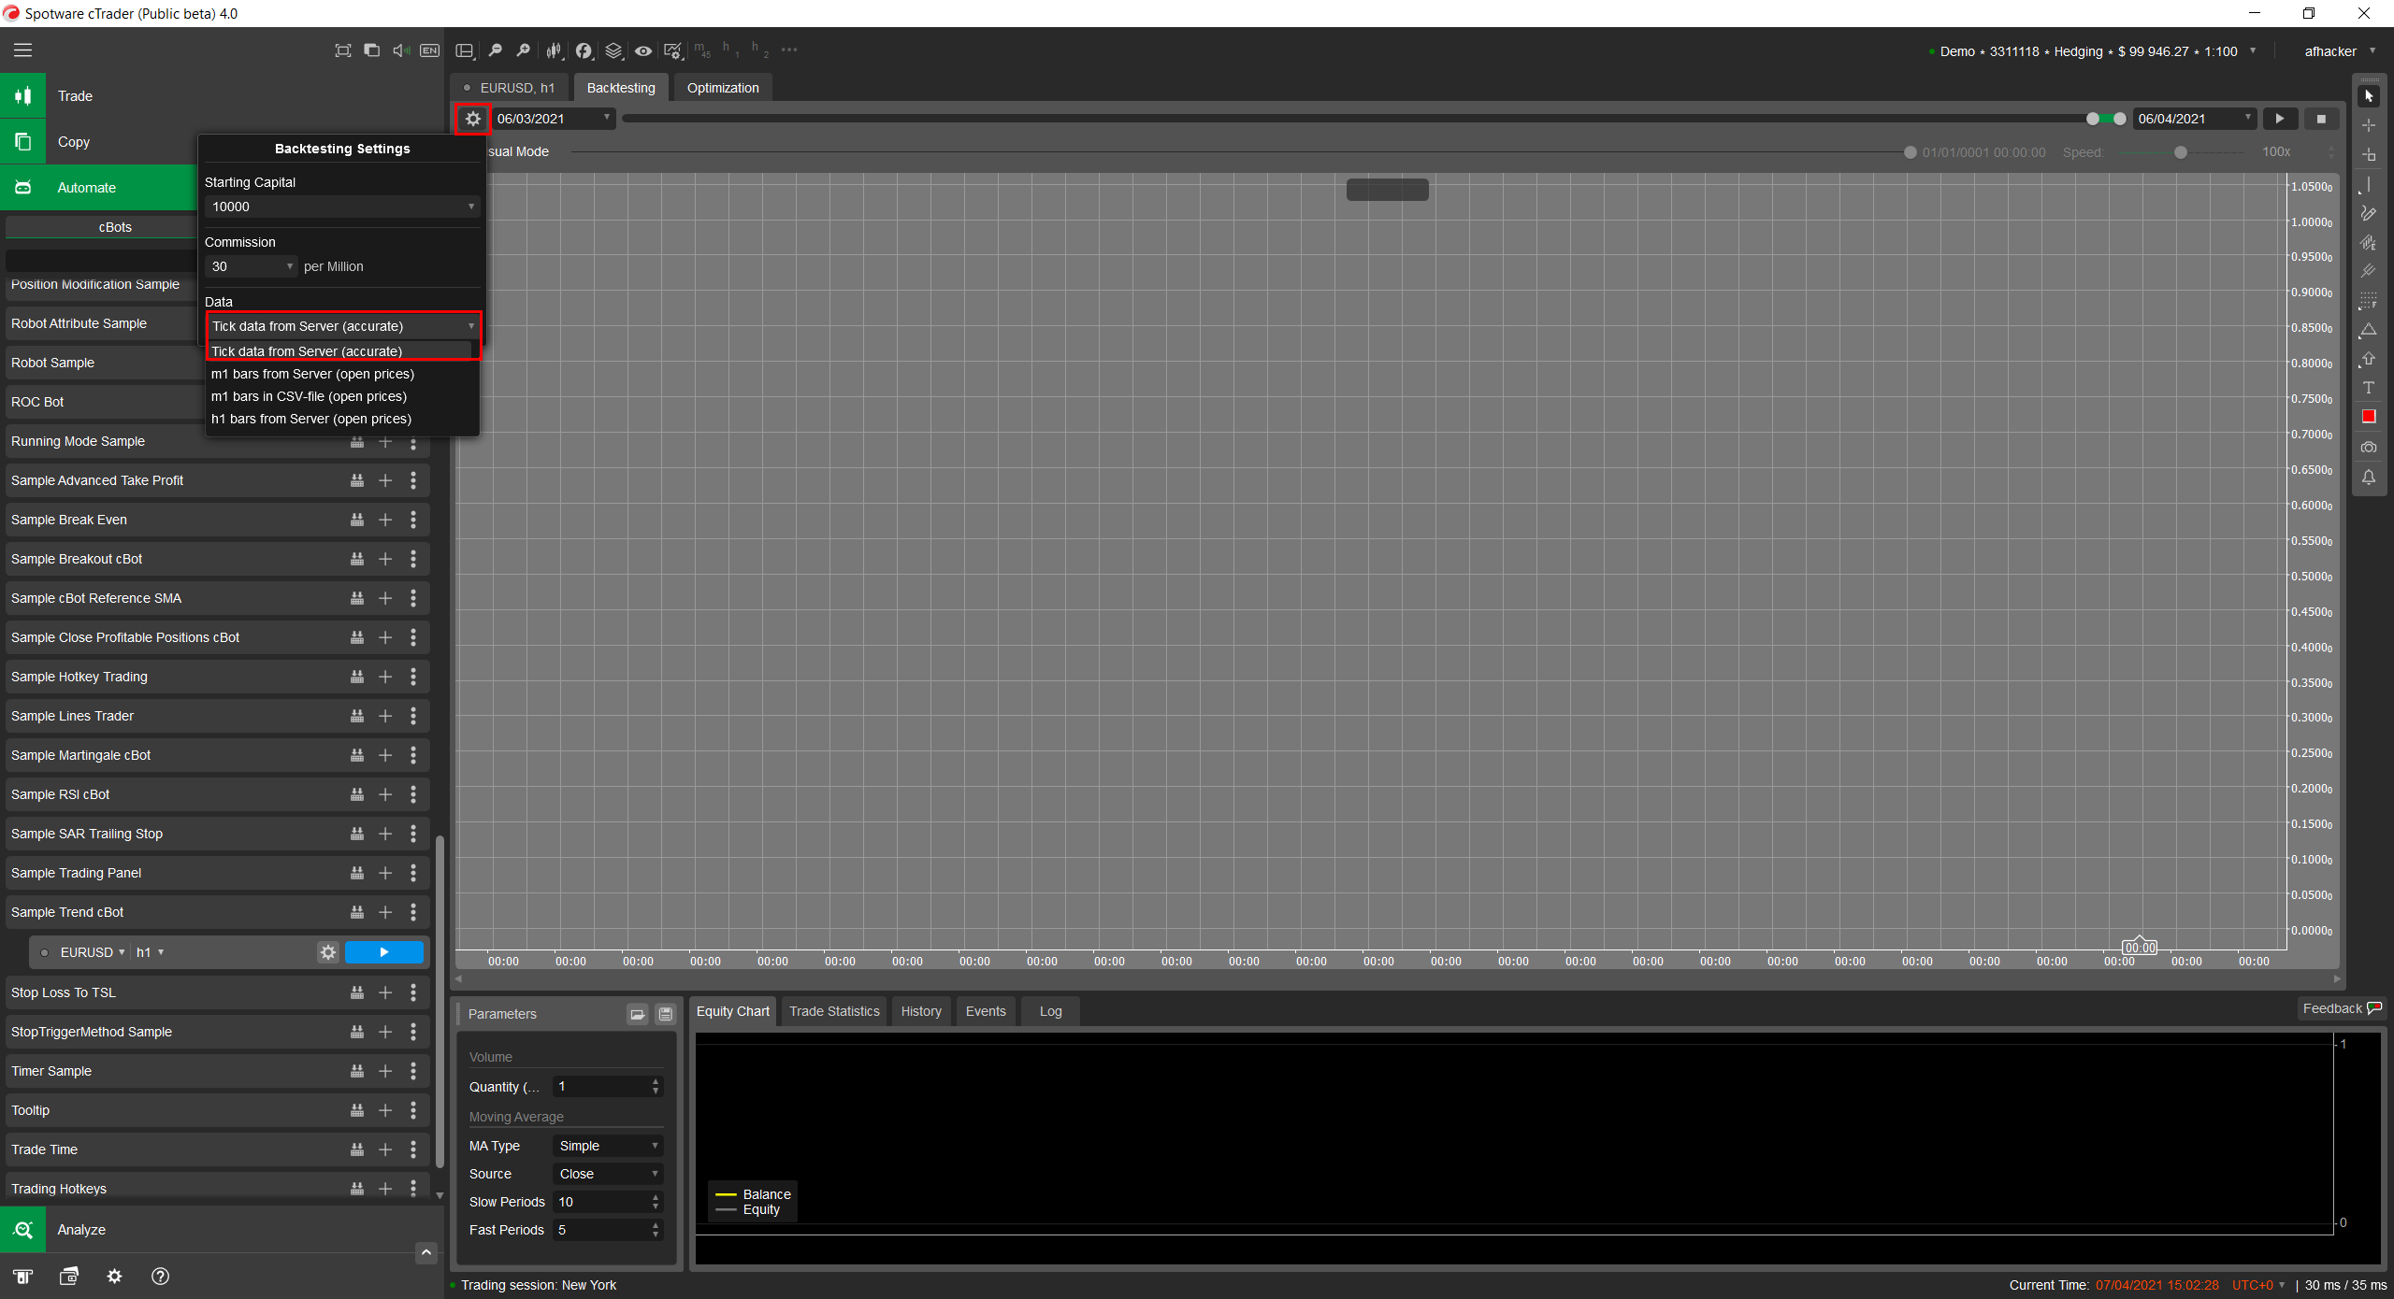This screenshot has width=2394, height=1299.
Task: Choose m1 bars from Server option
Action: pos(342,374)
